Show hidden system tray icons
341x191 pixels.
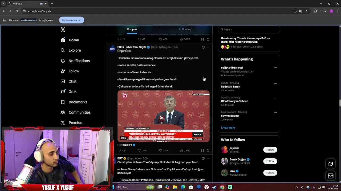(x=297, y=187)
